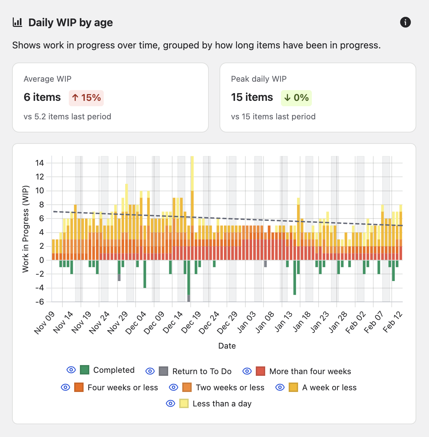Click the Nov 09 date axis label
Screen dimensions: 429x437
coord(44,323)
